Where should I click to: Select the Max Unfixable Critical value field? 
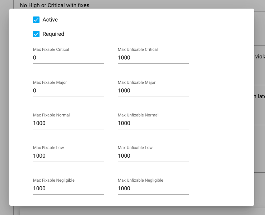[x=153, y=58]
